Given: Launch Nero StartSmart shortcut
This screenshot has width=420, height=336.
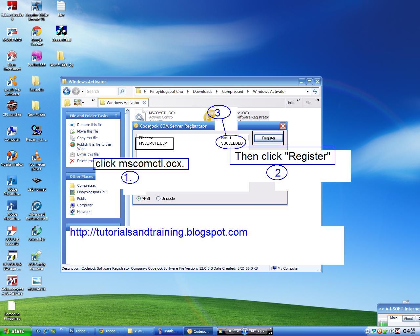Looking at the screenshot, I should pos(12,61).
